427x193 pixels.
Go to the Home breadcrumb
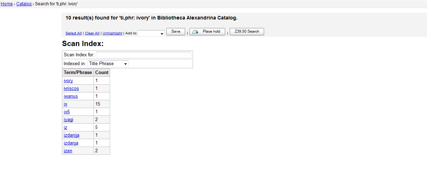[x=6, y=4]
